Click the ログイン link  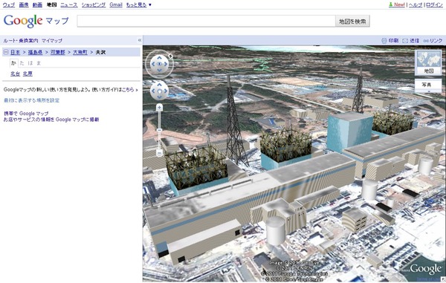(x=434, y=5)
